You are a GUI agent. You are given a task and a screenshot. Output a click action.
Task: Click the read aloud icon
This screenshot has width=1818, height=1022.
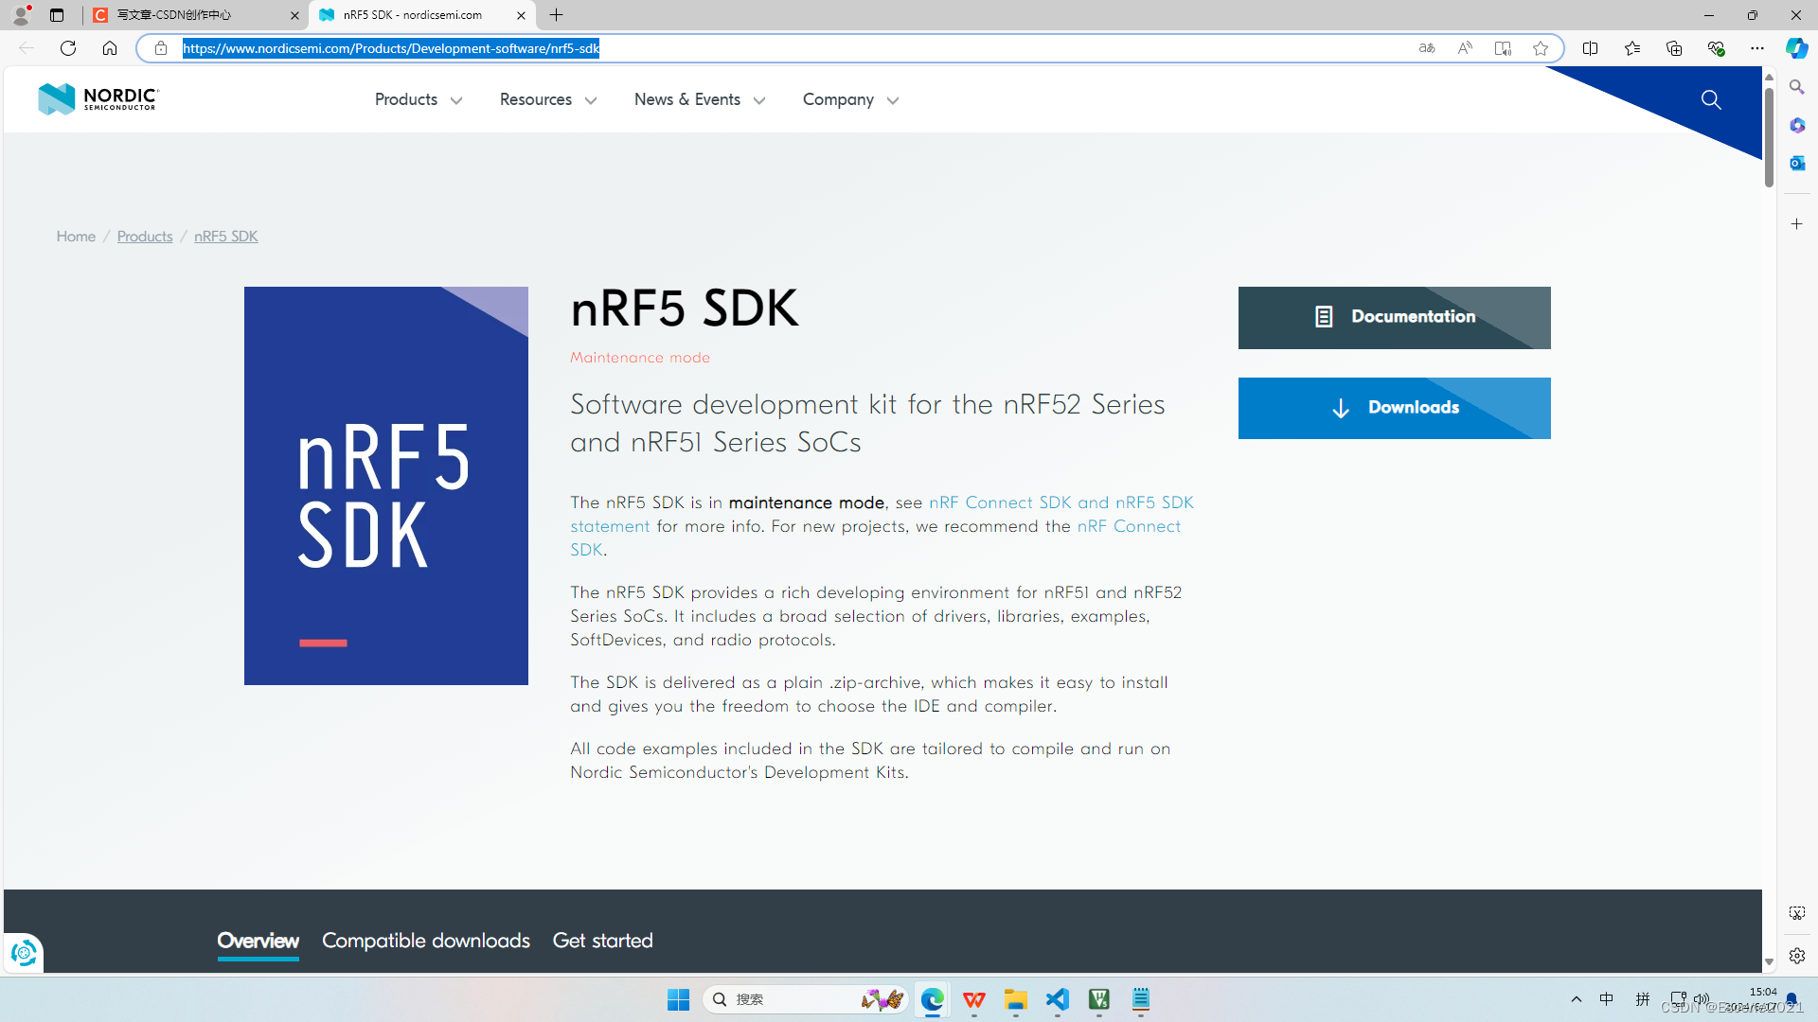point(1465,48)
